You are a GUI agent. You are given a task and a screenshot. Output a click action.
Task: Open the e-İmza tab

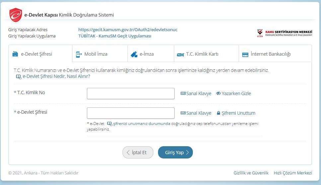(x=151, y=54)
